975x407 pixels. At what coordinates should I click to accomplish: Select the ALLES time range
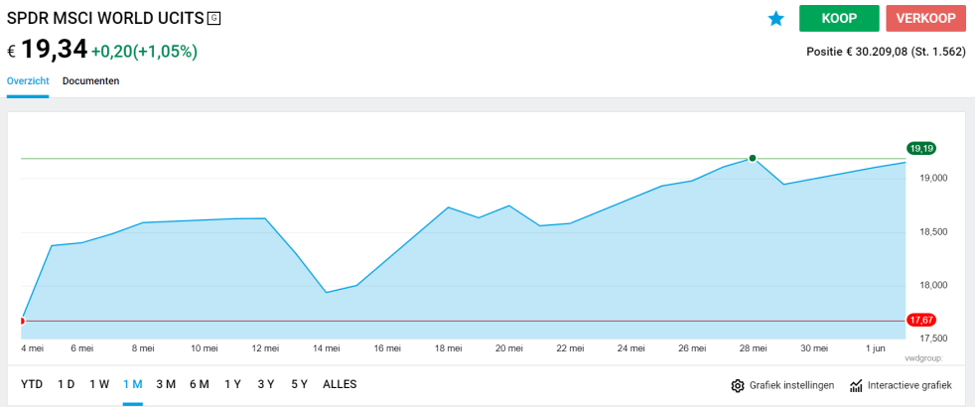coord(340,384)
